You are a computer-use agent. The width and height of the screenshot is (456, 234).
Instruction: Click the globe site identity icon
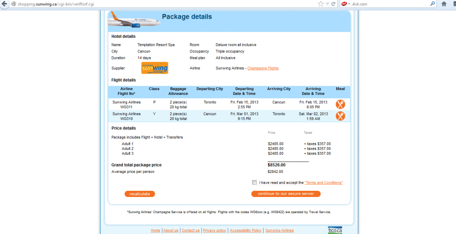click(x=13, y=4)
